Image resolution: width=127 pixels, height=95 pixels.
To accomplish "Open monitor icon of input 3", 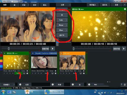I will point(81,73).
